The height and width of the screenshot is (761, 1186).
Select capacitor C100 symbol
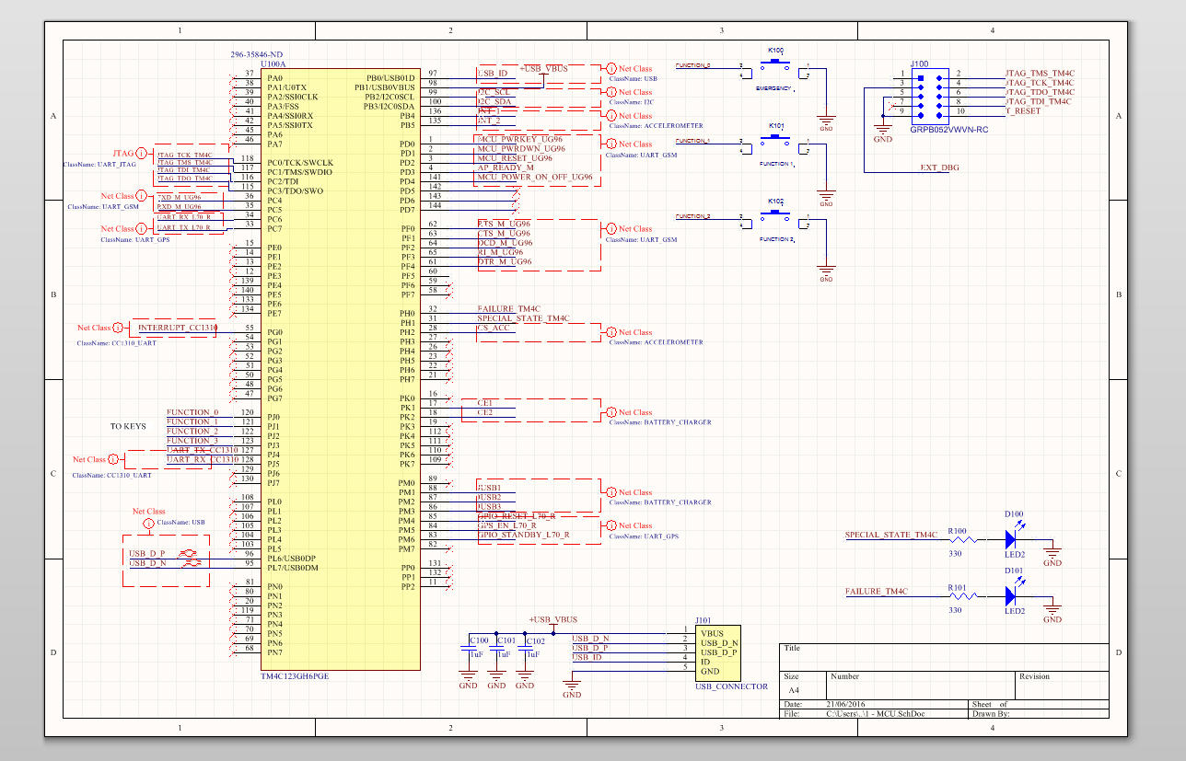469,649
